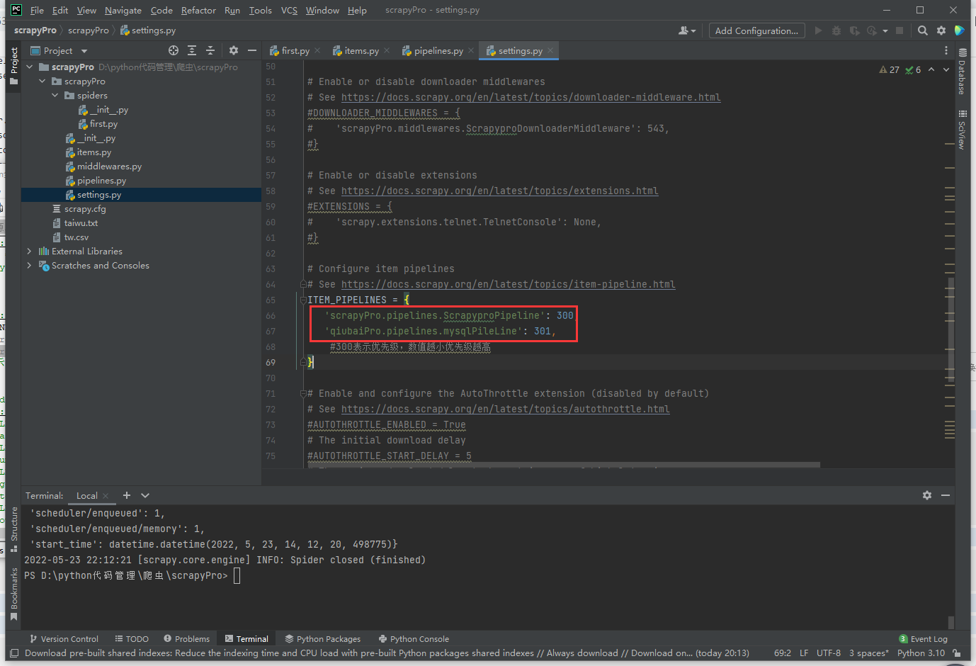This screenshot has width=976, height=666.
Task: Click the Search Everywhere magnifier icon
Action: click(x=922, y=30)
